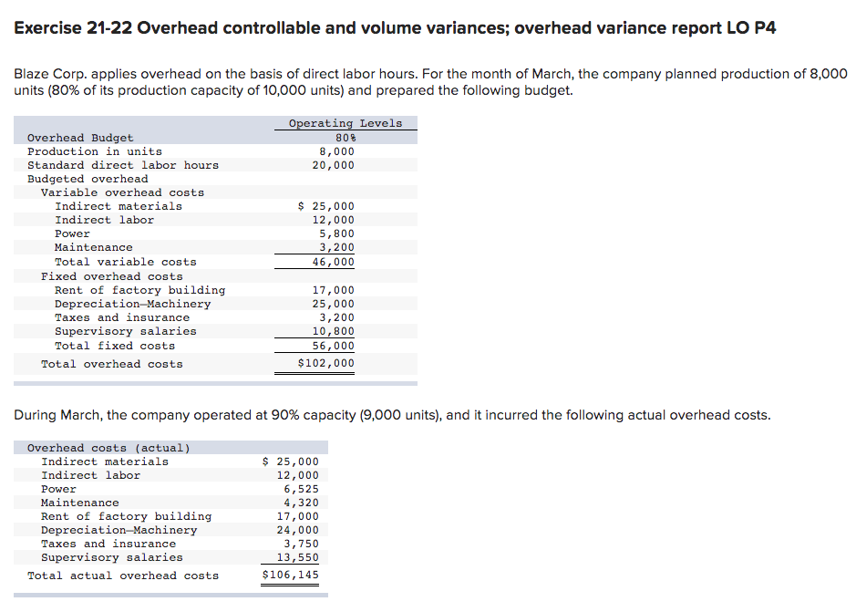Screen dimensions: 856x612
Task: Click the 'Overhead costs (actual)' header
Action: click(108, 448)
